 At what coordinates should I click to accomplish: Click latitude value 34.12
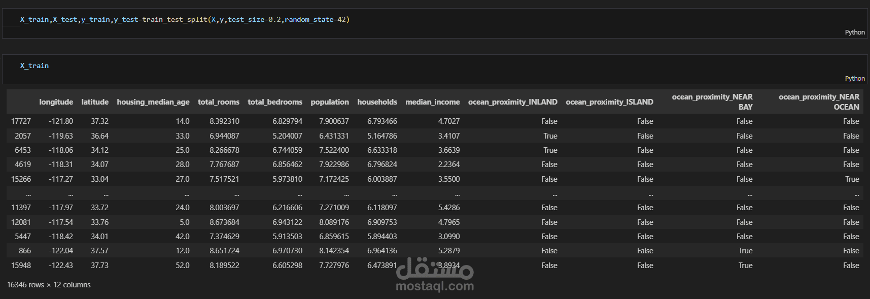point(99,150)
